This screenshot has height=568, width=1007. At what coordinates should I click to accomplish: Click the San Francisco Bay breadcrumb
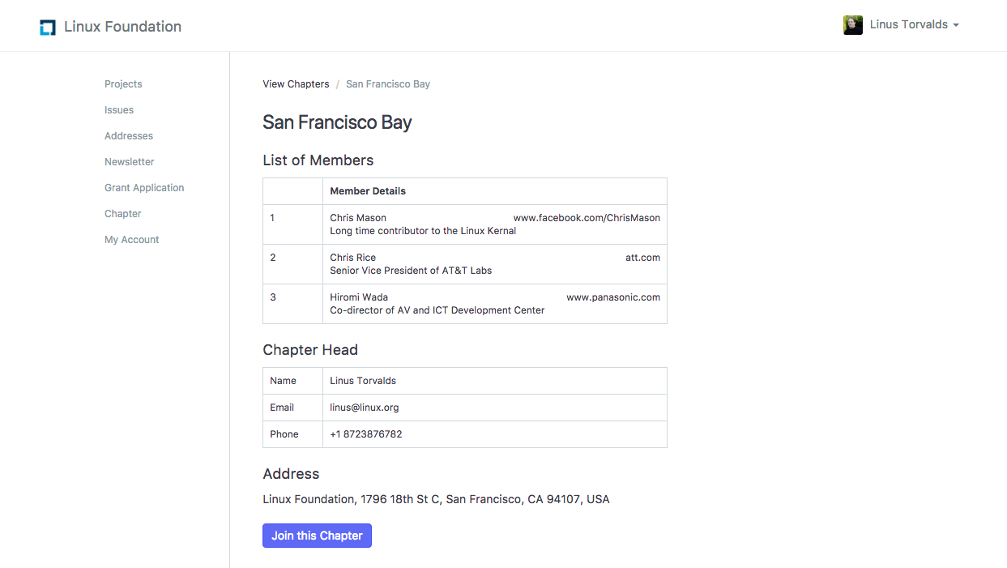click(x=388, y=84)
